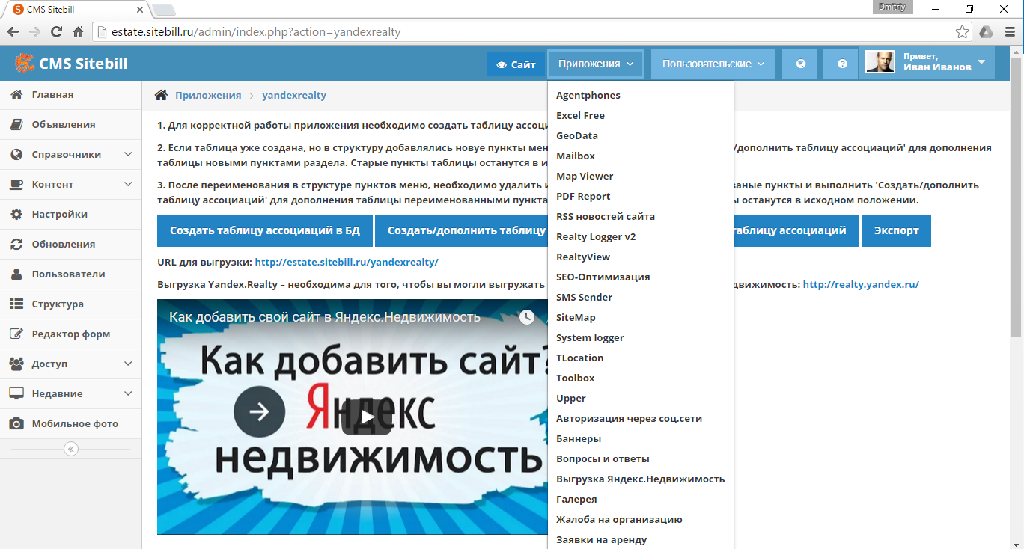This screenshot has width=1024, height=549.
Task: Click the Экспорт button
Action: click(896, 230)
